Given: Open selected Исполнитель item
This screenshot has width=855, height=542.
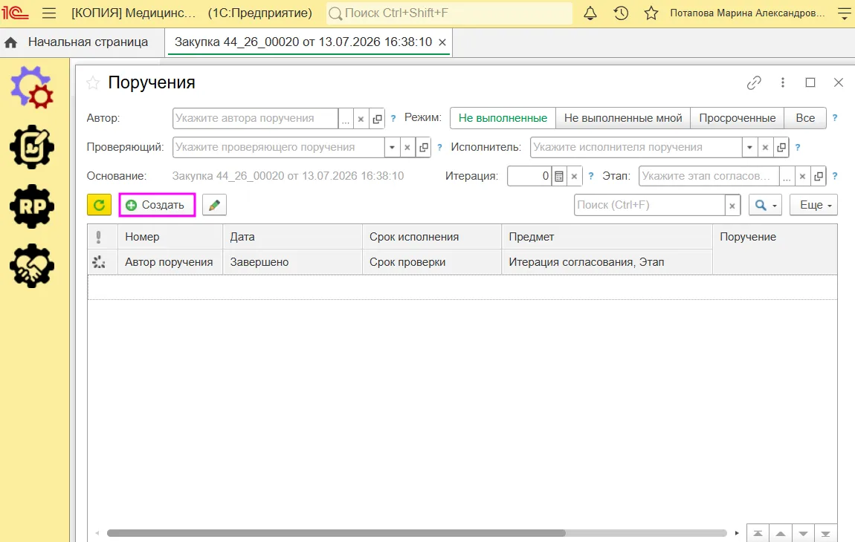Looking at the screenshot, I should click(781, 147).
